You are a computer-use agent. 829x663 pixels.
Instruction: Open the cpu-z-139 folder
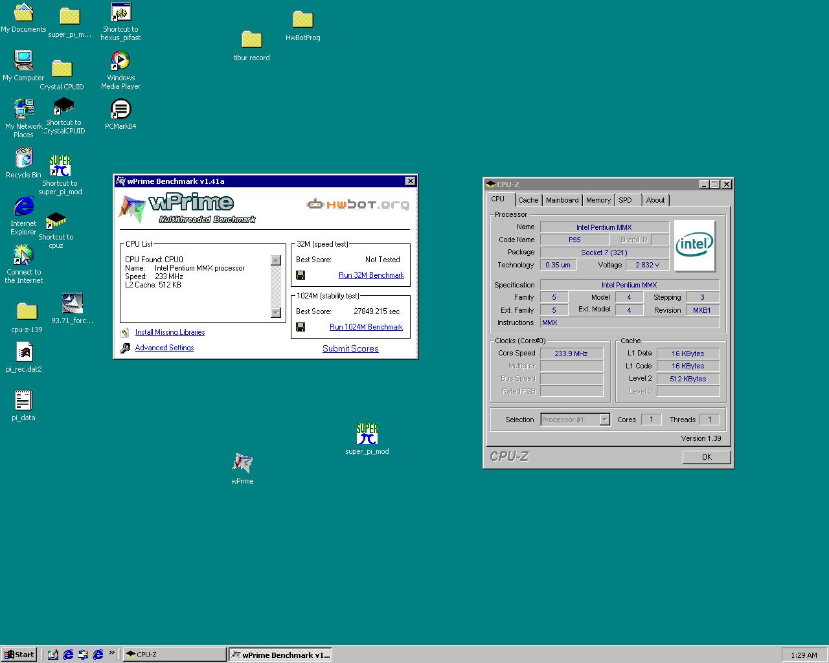(27, 318)
